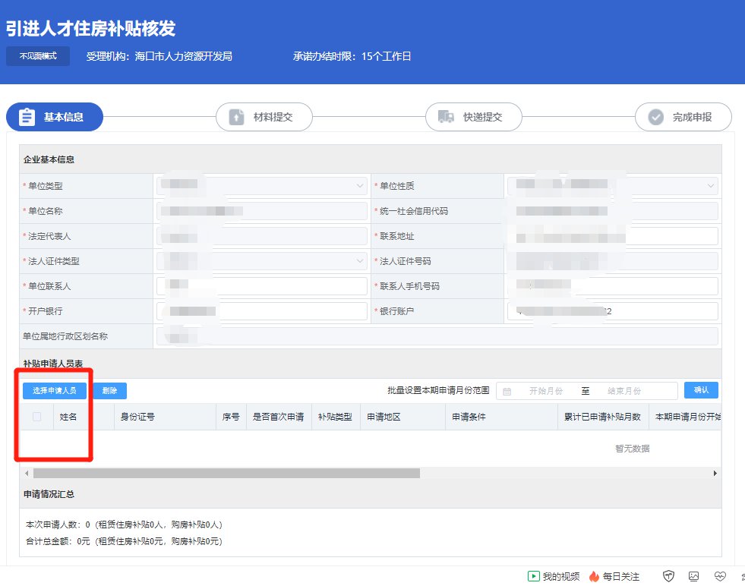Open 我的视频 play icon in status bar
The image size is (745, 586).
tap(534, 576)
